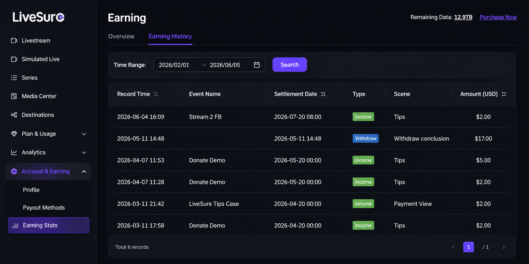Click record time 2026-06-04 16:09
The width and height of the screenshot is (529, 264).
(141, 117)
